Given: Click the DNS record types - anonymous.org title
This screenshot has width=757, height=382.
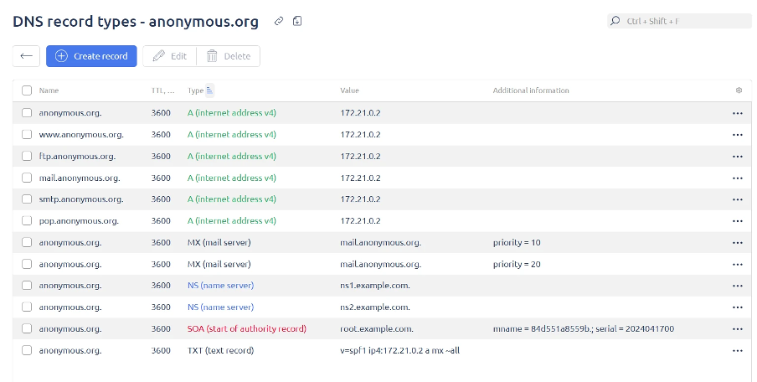Looking at the screenshot, I should click(x=136, y=22).
